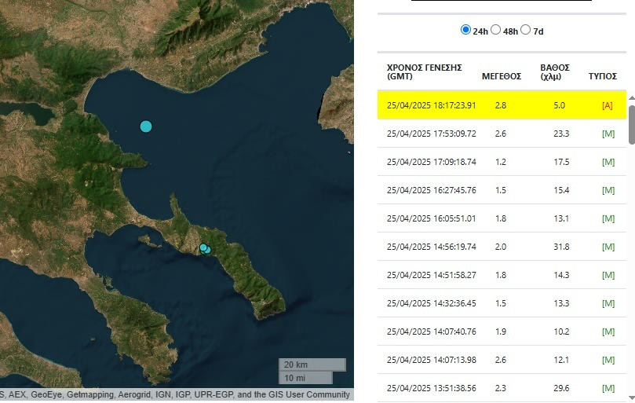The width and height of the screenshot is (635, 403).
Task: Click the scrollbar down arrow of the table
Action: coord(631,398)
